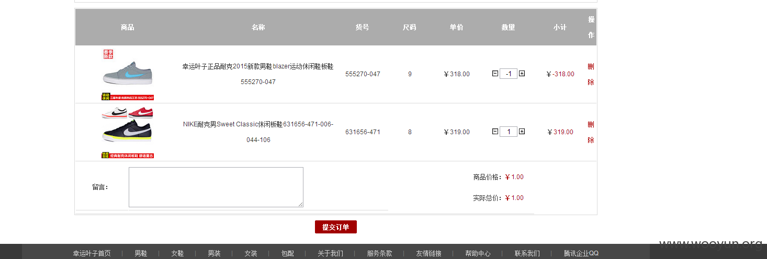Open 关于我们 footer link
The width and height of the screenshot is (767, 259).
tap(330, 253)
